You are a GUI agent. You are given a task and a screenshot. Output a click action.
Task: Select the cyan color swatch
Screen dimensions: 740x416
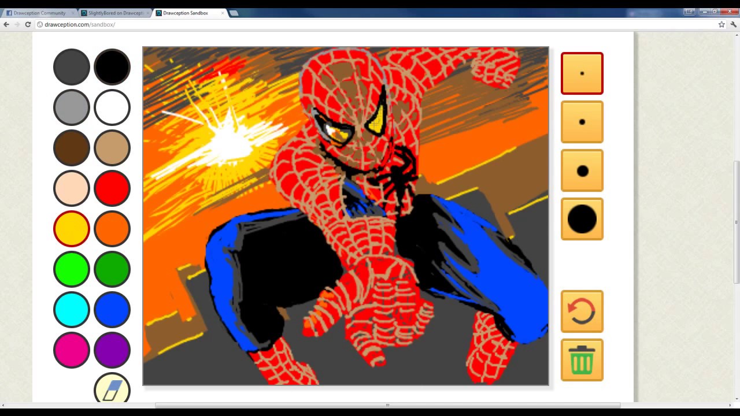(72, 310)
